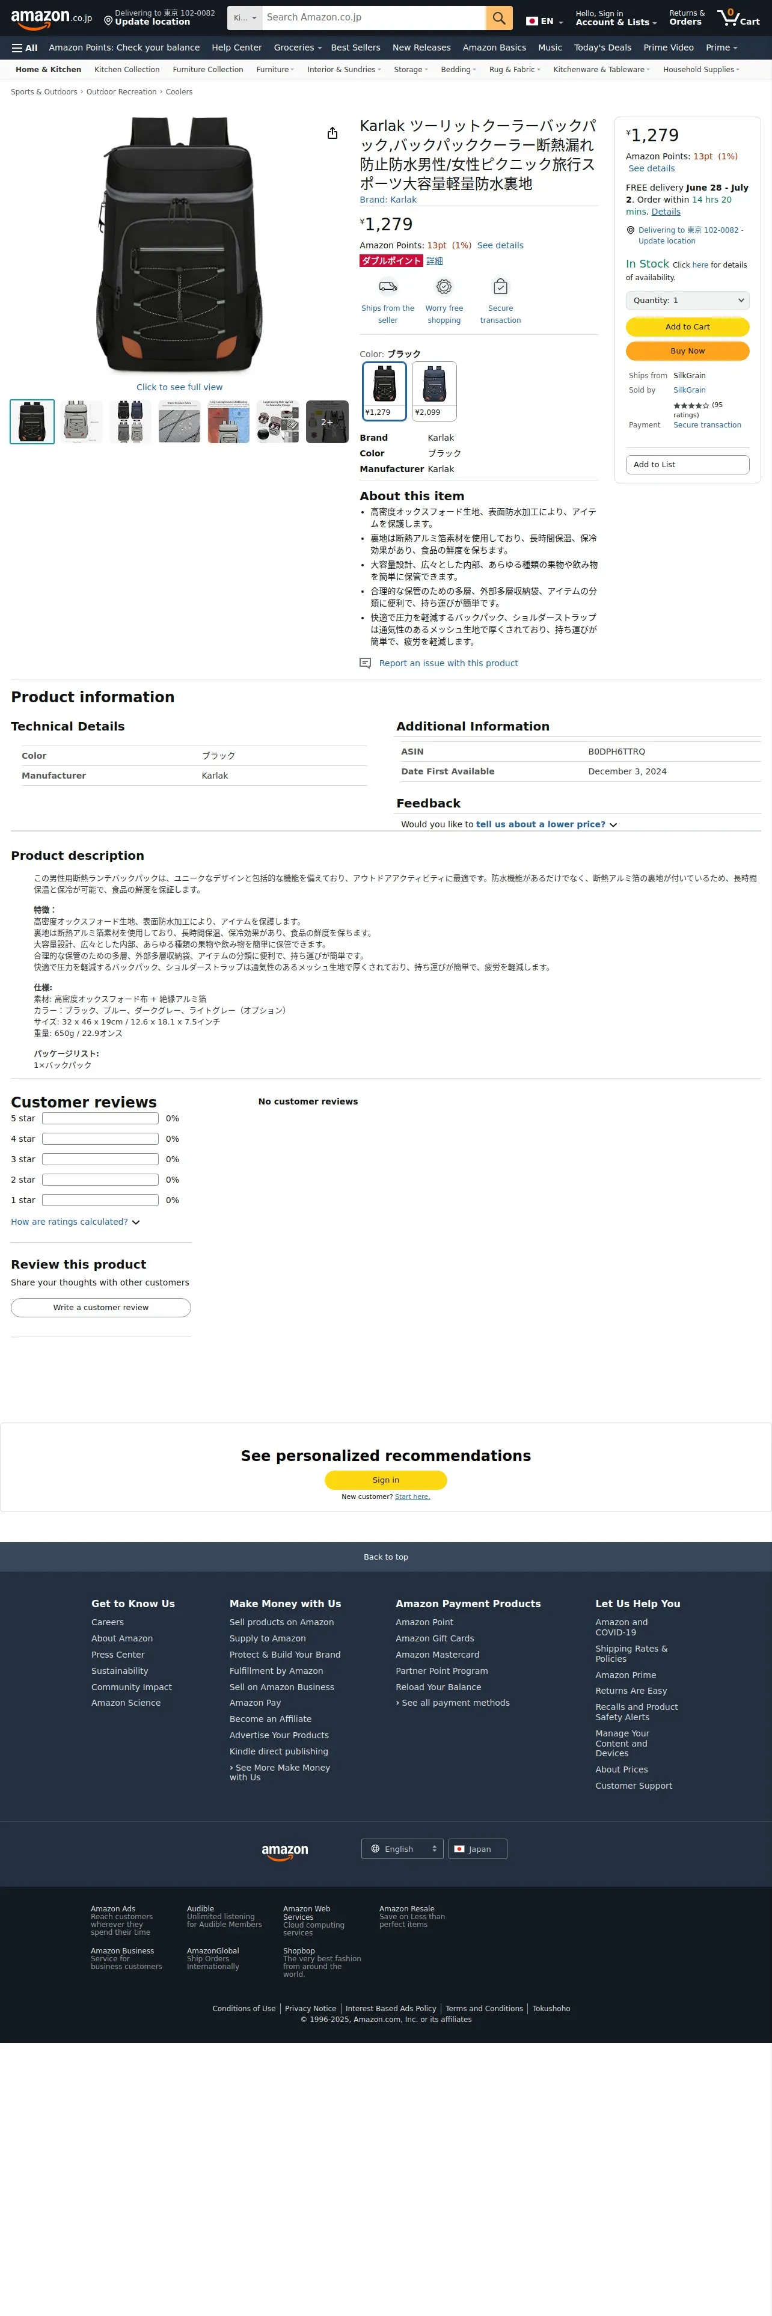Expand tell us about a lower price
The width and height of the screenshot is (772, 2316).
547,824
